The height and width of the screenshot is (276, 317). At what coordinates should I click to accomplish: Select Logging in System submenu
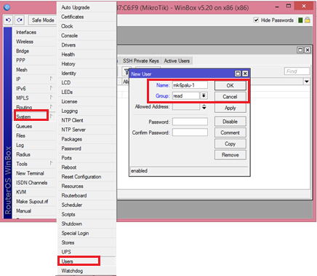click(86, 111)
